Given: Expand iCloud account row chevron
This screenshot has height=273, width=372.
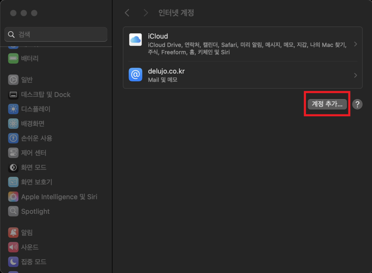Looking at the screenshot, I should click(355, 44).
